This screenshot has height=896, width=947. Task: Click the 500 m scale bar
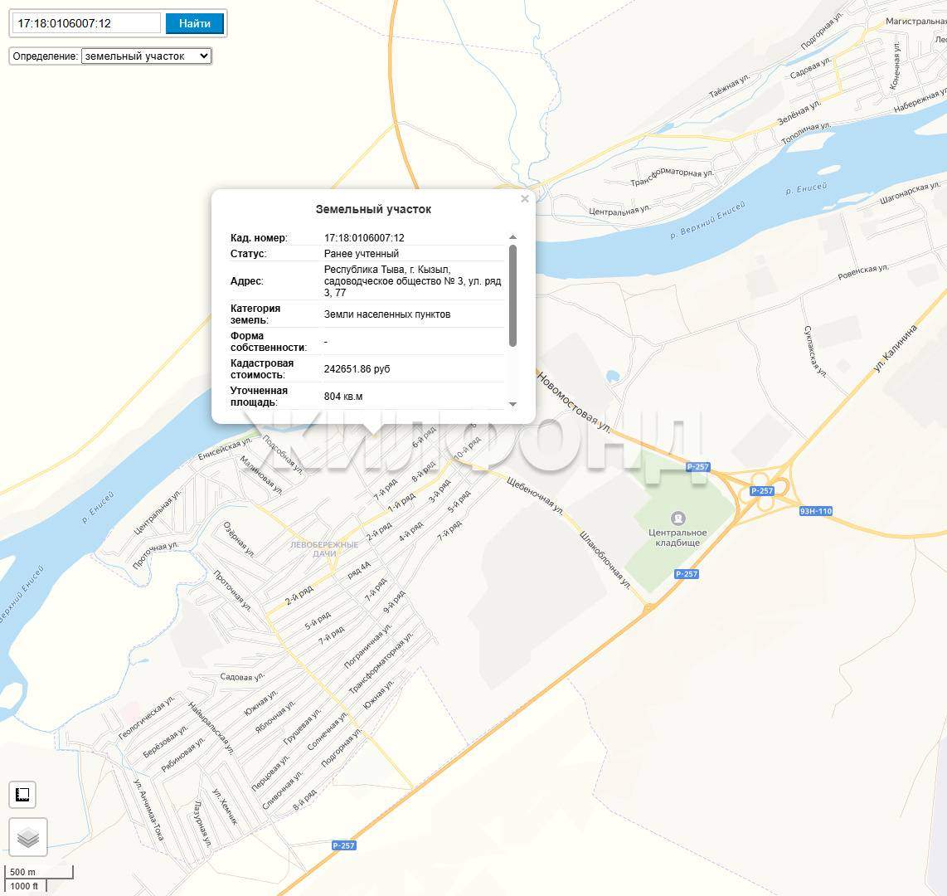39,872
